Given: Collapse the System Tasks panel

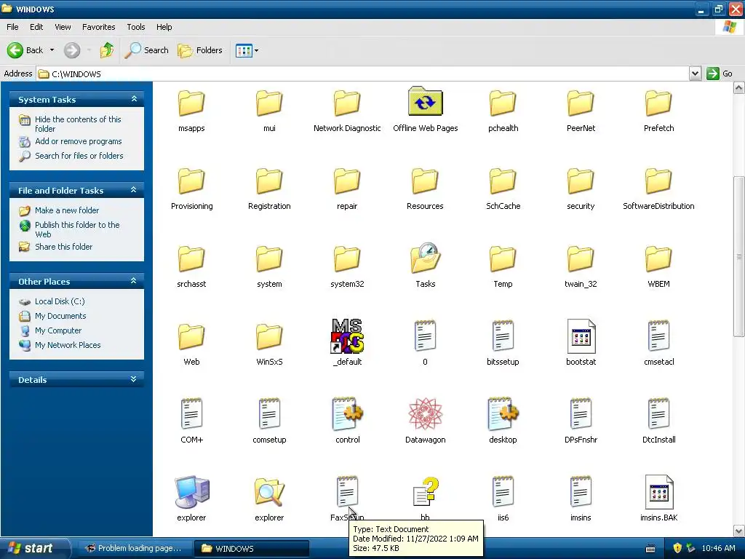Looking at the screenshot, I should pos(134,99).
